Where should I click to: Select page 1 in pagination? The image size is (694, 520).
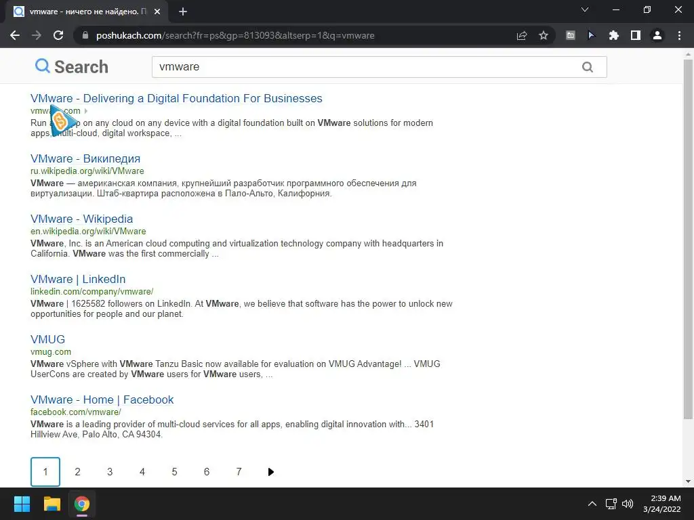click(x=45, y=472)
